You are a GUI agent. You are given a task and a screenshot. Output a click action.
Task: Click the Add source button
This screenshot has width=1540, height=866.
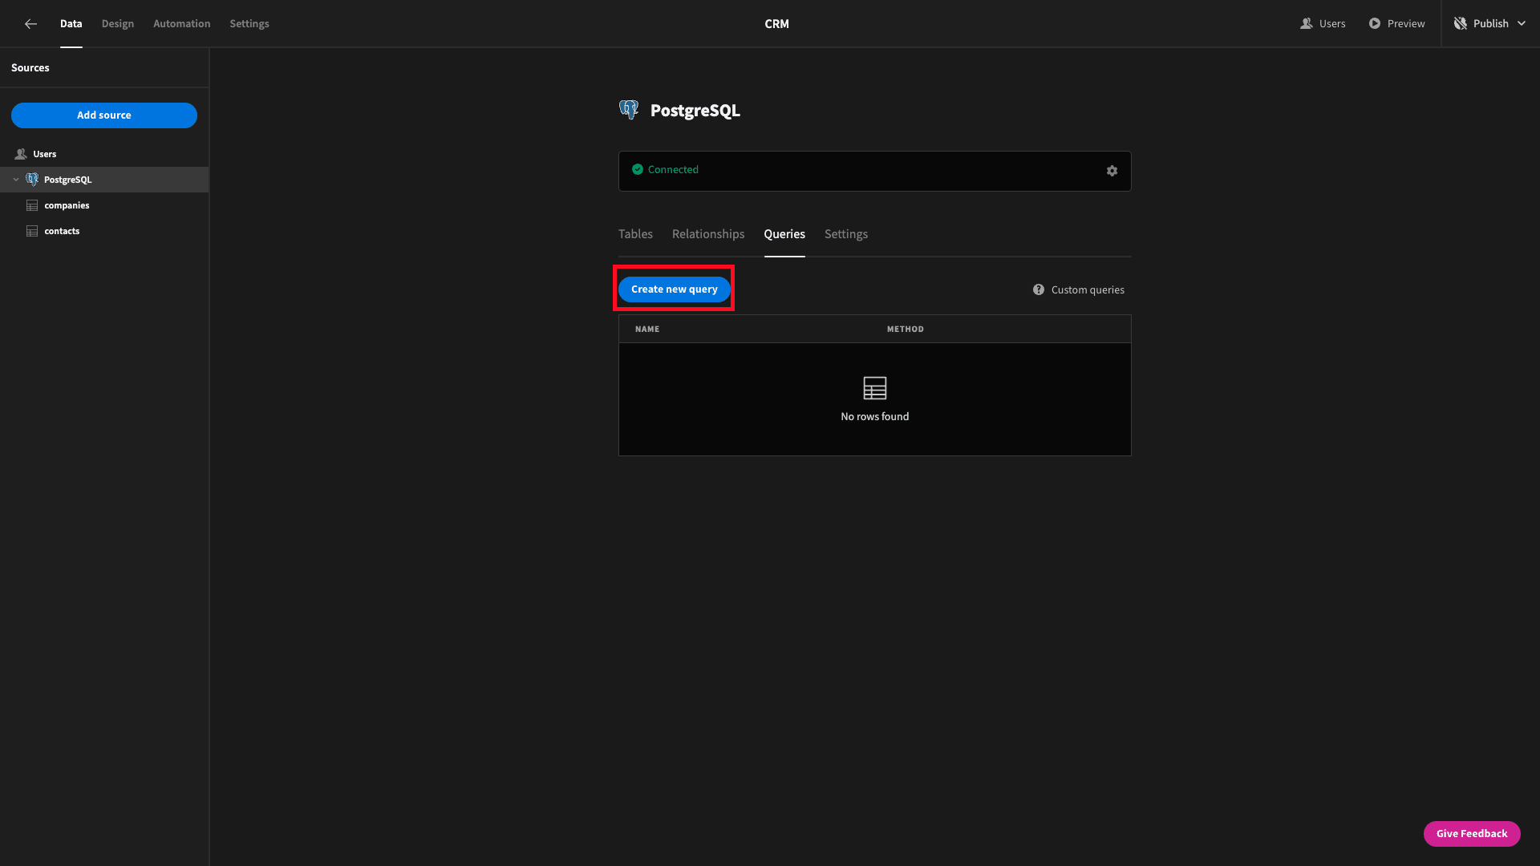tap(104, 115)
